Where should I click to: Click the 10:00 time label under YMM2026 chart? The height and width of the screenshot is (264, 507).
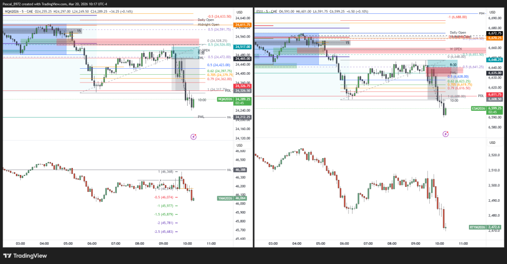(188, 244)
